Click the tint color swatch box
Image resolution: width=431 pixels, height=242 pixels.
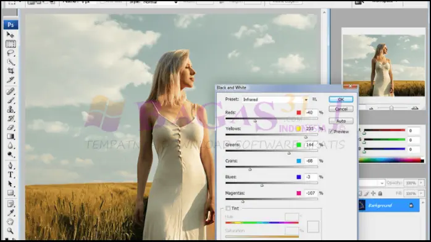coord(313,227)
